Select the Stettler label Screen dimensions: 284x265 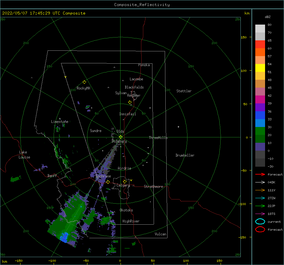pos(184,91)
